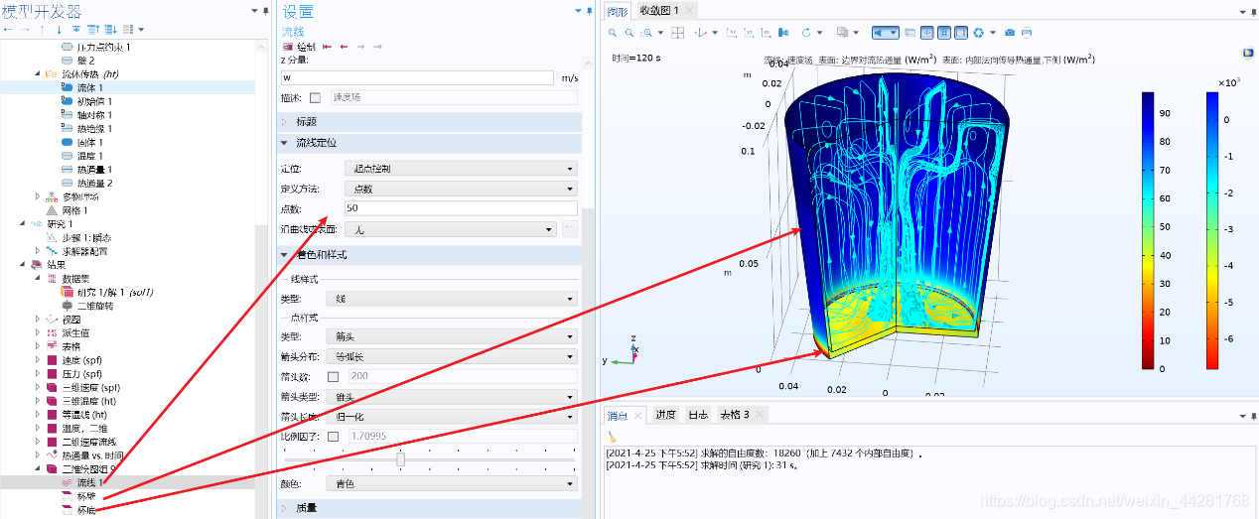Collapse the 流体传热 (ht) tree node

[x=38, y=73]
